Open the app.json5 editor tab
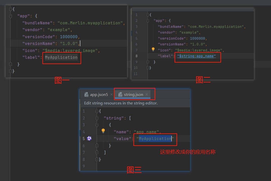The height and width of the screenshot is (181, 271). 99,94
